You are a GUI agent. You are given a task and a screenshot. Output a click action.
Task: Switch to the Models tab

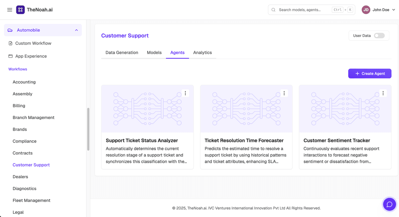[x=154, y=53]
